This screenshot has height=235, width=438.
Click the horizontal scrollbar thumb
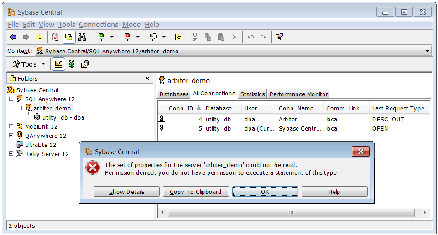click(x=291, y=213)
